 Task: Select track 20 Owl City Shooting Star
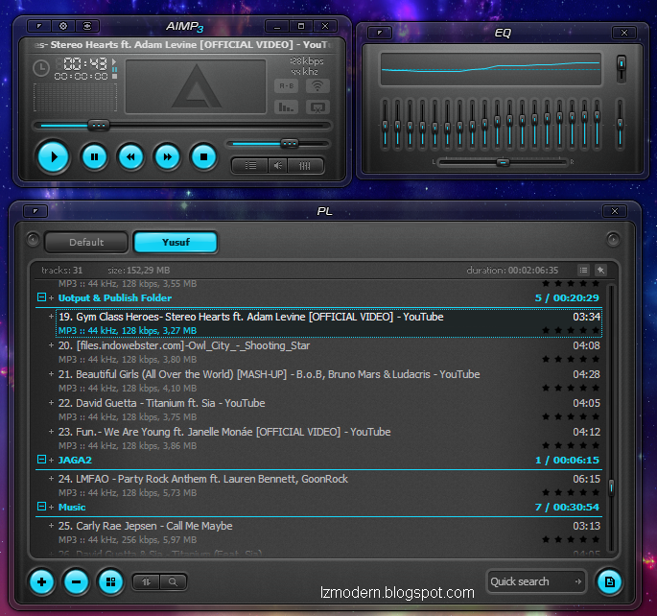[329, 352]
